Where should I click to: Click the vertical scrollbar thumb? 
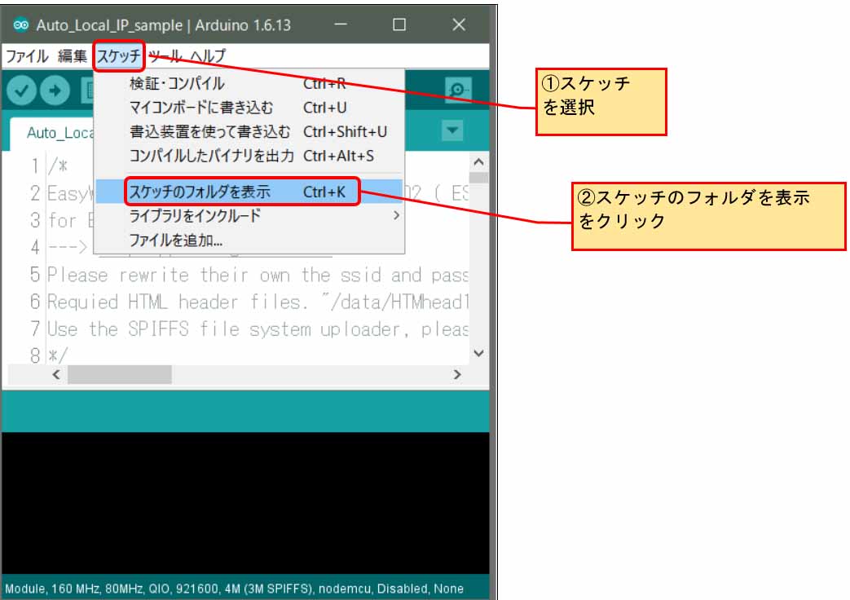point(478,178)
